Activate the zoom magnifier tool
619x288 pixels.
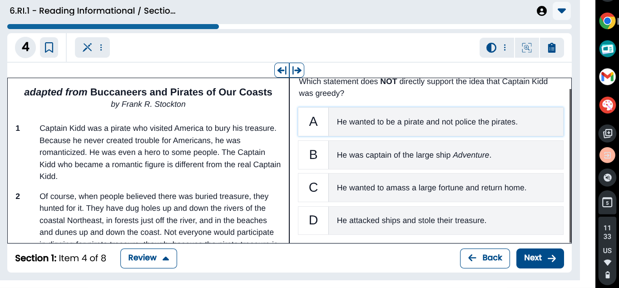click(x=527, y=47)
